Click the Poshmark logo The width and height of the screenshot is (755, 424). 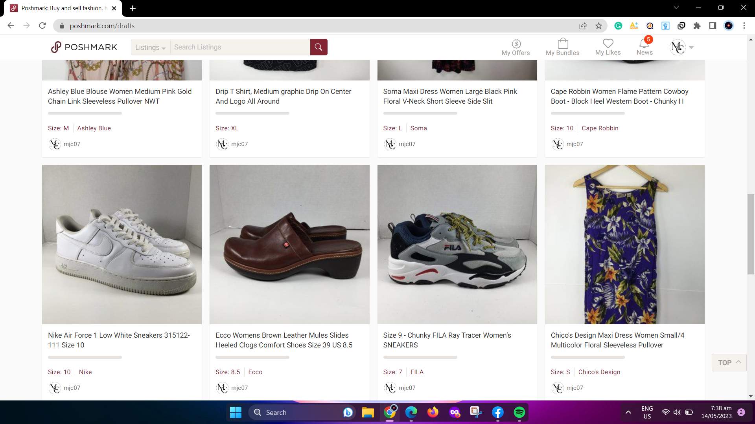click(84, 47)
